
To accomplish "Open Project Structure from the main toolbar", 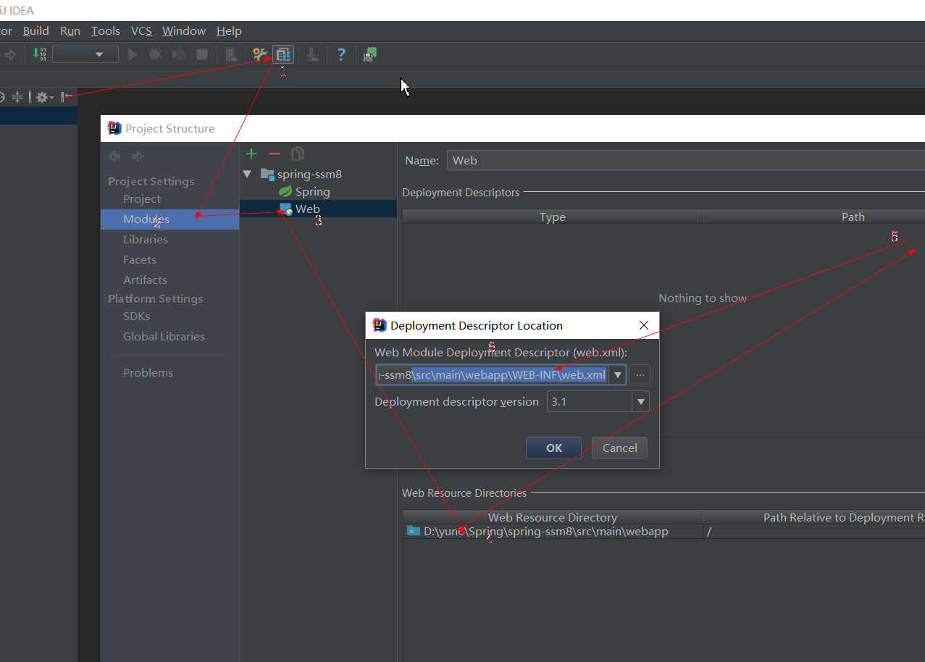I will (282, 54).
